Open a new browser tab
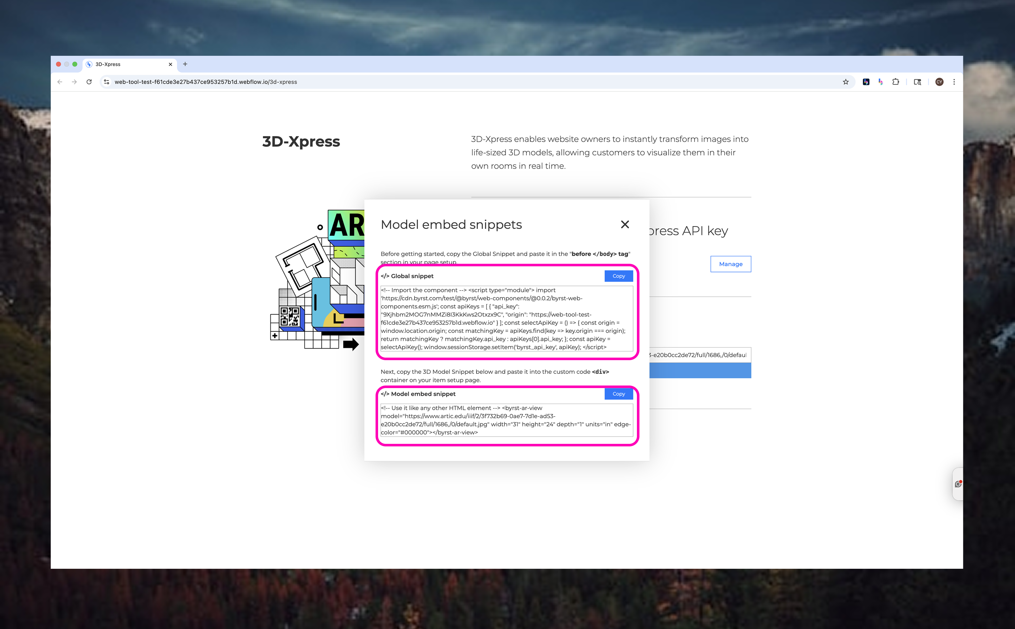This screenshot has width=1015, height=629. pos(185,64)
